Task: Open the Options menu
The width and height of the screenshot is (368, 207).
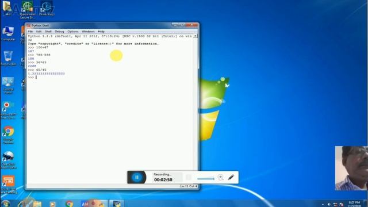Action: (x=73, y=32)
